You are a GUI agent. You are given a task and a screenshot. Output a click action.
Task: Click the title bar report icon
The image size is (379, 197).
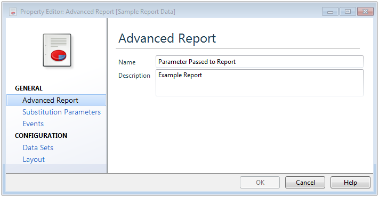pyautogui.click(x=13, y=12)
